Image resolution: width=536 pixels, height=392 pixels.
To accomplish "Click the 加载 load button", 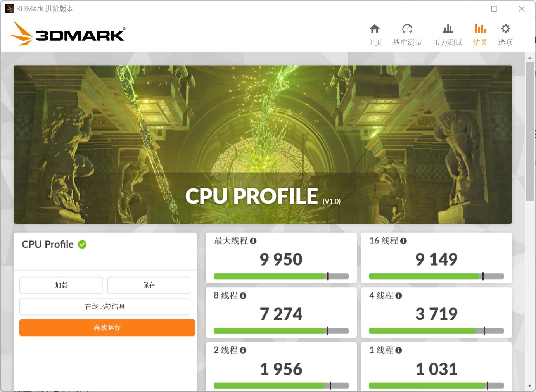I will pos(61,285).
